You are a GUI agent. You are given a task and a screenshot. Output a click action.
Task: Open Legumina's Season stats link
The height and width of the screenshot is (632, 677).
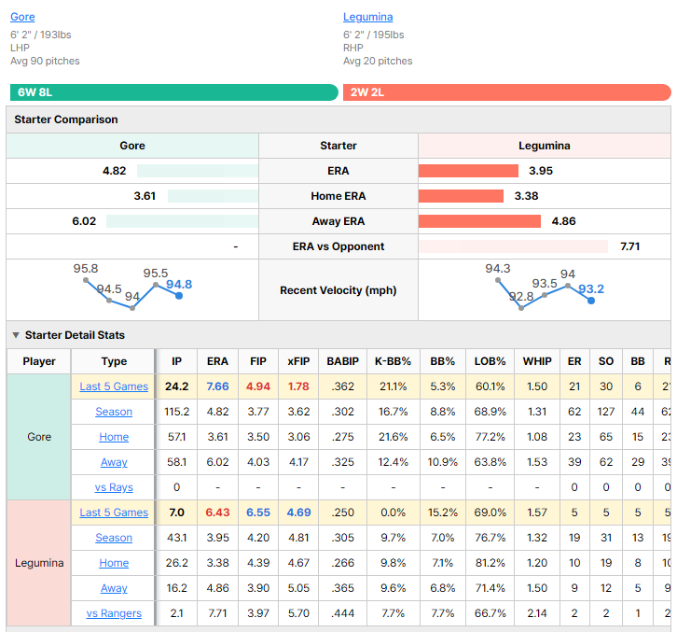pos(114,538)
